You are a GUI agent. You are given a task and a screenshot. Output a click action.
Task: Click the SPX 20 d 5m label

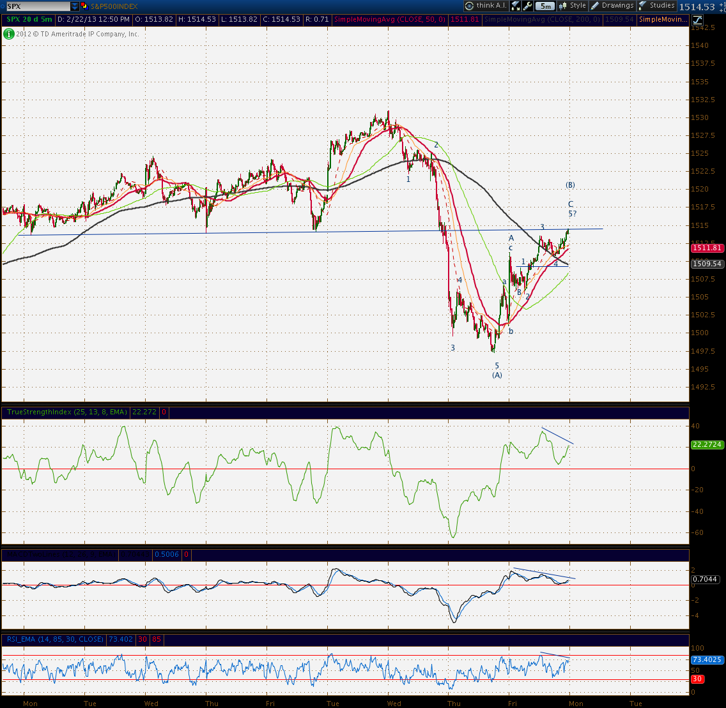point(29,19)
